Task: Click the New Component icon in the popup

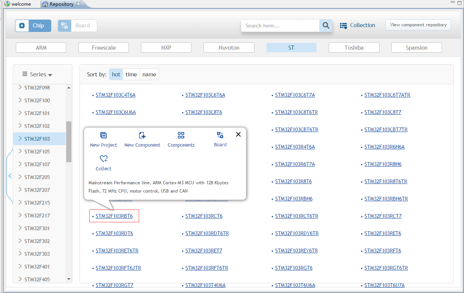Action: pyautogui.click(x=142, y=135)
